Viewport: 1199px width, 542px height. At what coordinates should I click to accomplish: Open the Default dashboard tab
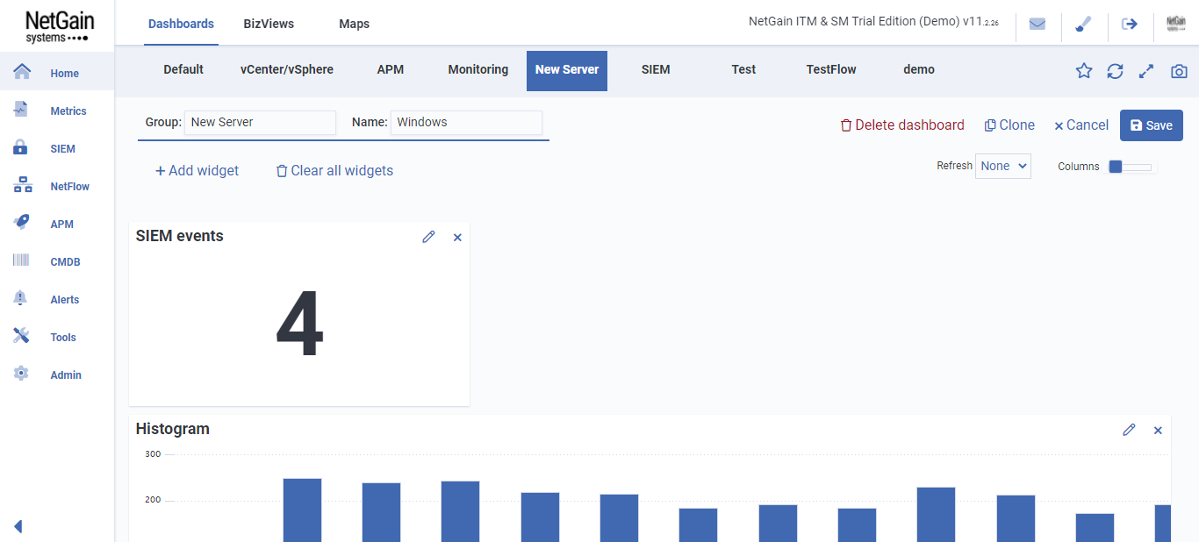[183, 70]
